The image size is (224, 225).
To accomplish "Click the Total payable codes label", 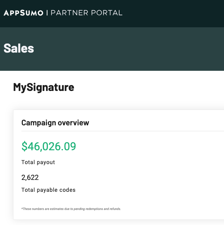I will (x=48, y=190).
